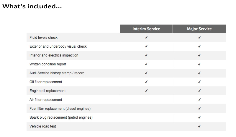The width and height of the screenshot is (236, 137).
Task: Click Interim checkmark for Written condition report
Action: [146, 64]
